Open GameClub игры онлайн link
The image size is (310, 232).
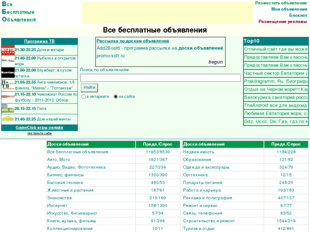click(40, 128)
